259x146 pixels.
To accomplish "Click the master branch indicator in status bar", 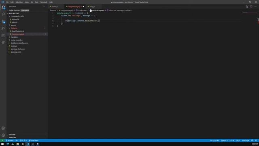I will coord(10,141).
